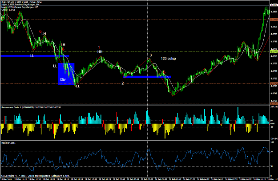
Task: Click the red B marker near 123 setup
Action: (x=164, y=72)
